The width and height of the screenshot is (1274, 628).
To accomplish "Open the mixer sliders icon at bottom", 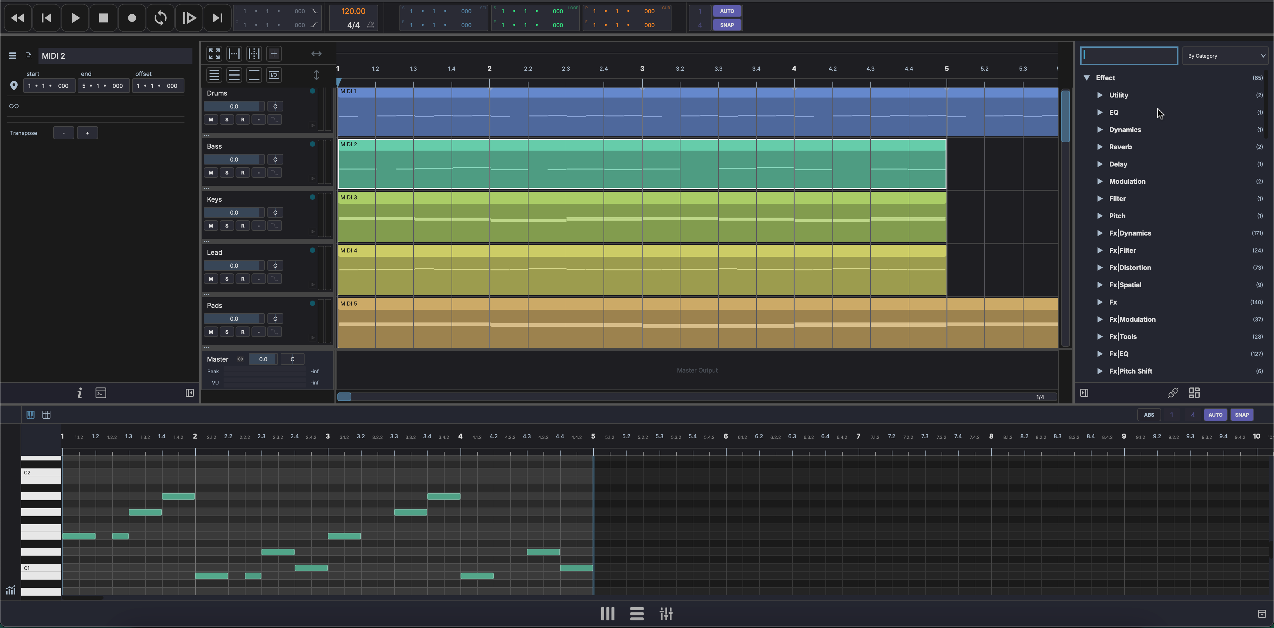I will [x=666, y=614].
